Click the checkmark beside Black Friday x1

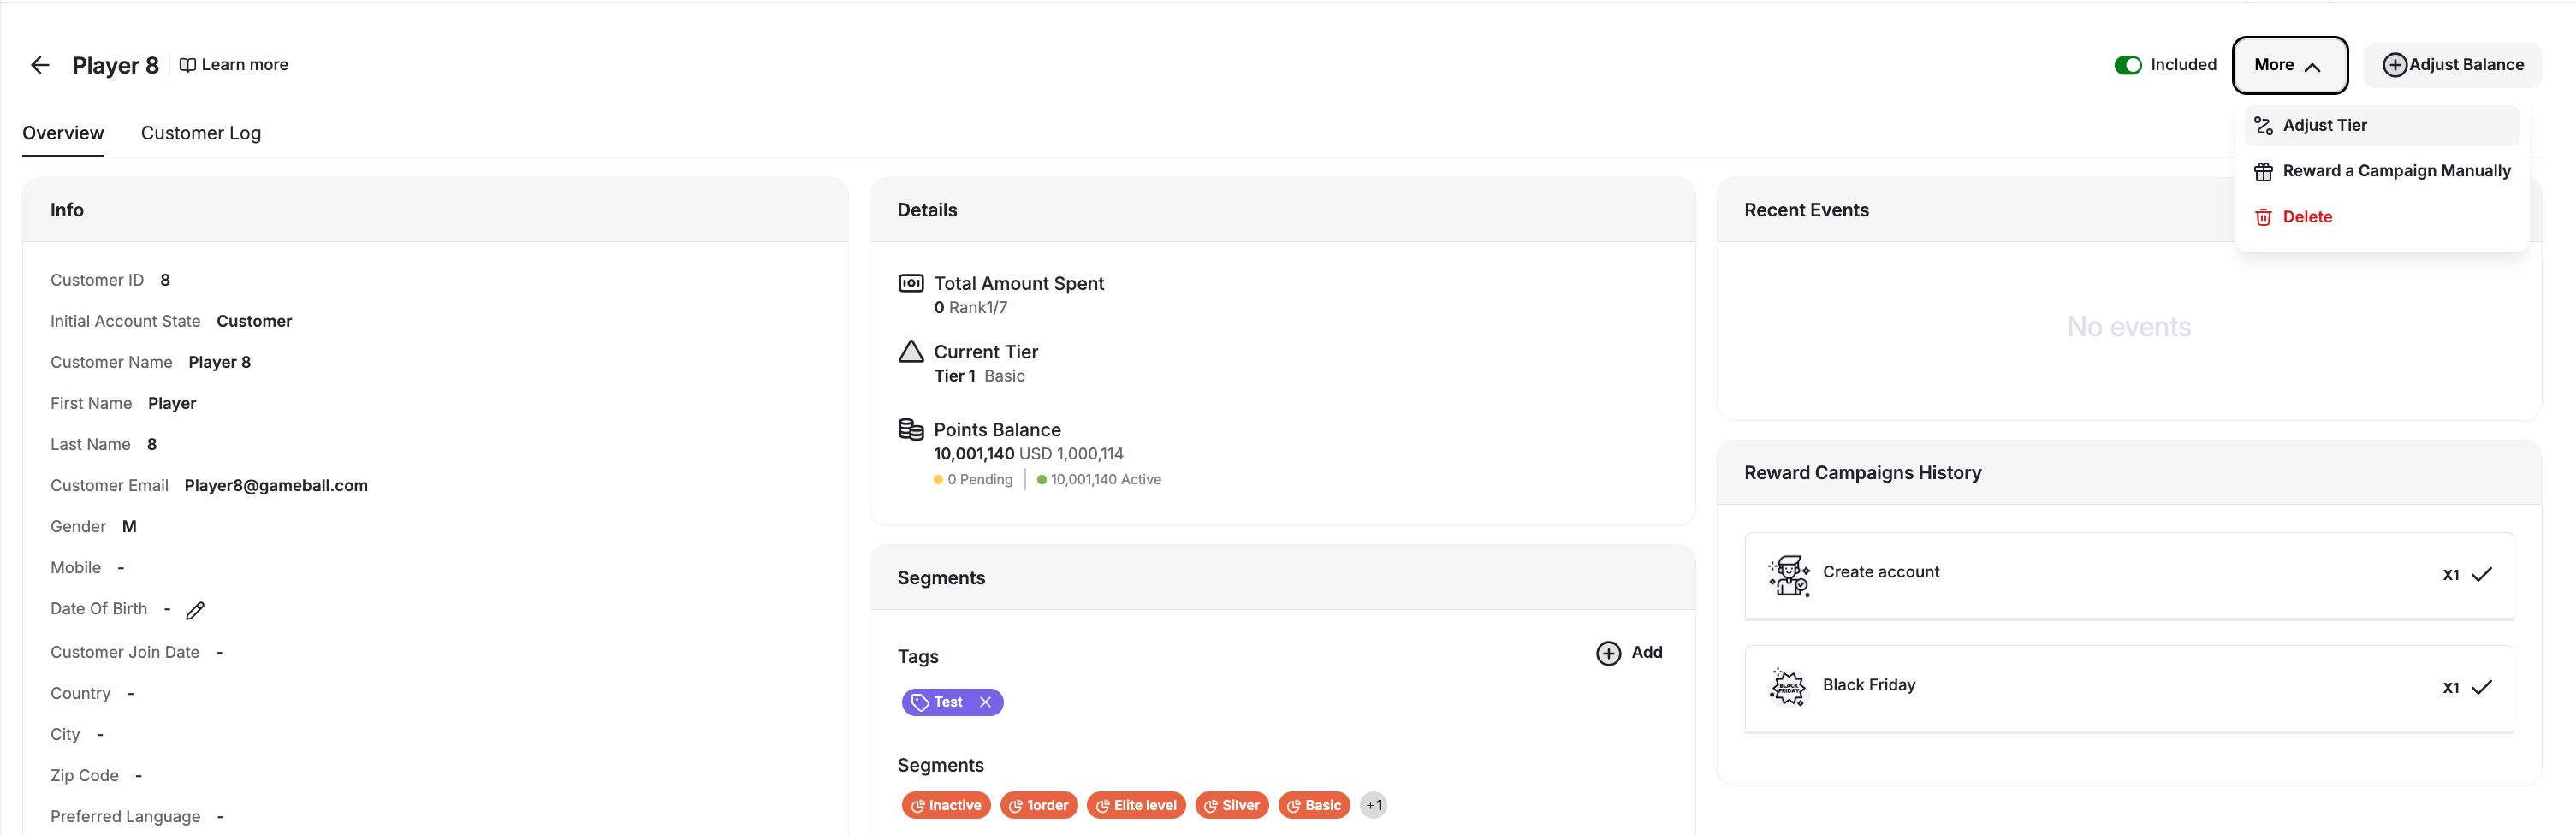(x=2484, y=688)
